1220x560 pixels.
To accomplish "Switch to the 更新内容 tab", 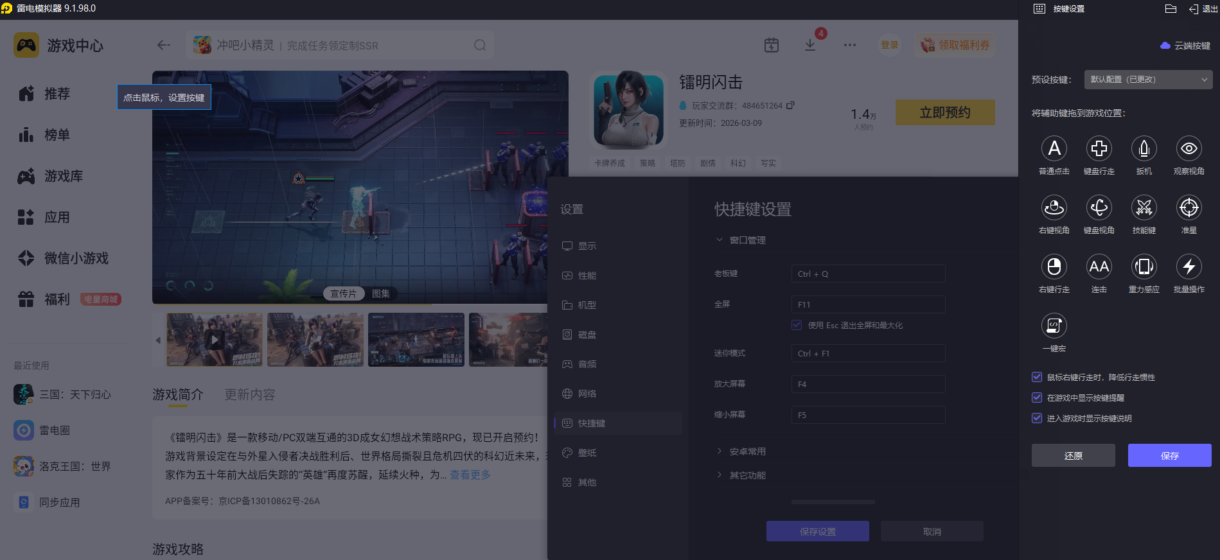I will tap(250, 394).
